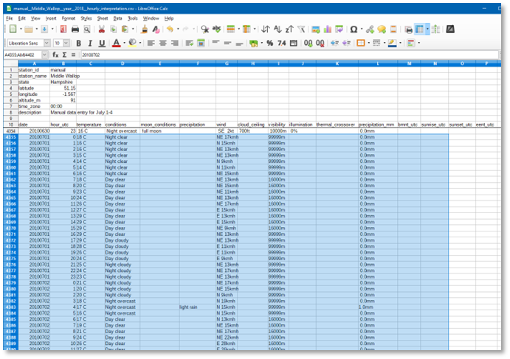This screenshot has height=359, width=510.
Task: Toggle Underline formatting
Action: click(x=101, y=43)
